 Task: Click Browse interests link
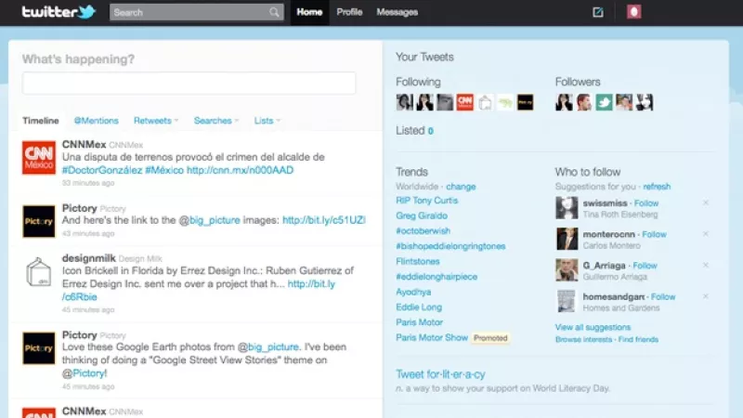(x=584, y=340)
